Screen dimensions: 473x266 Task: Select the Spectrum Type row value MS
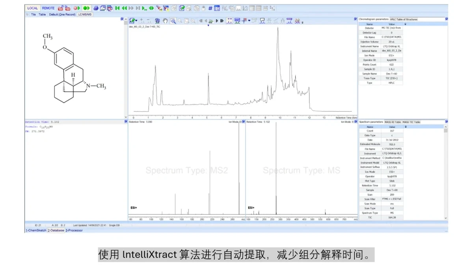[392, 213]
